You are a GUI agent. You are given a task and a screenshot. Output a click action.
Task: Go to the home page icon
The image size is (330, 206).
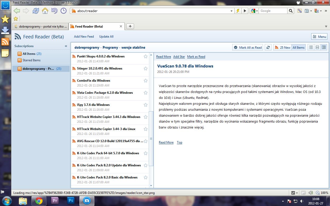click(45, 11)
